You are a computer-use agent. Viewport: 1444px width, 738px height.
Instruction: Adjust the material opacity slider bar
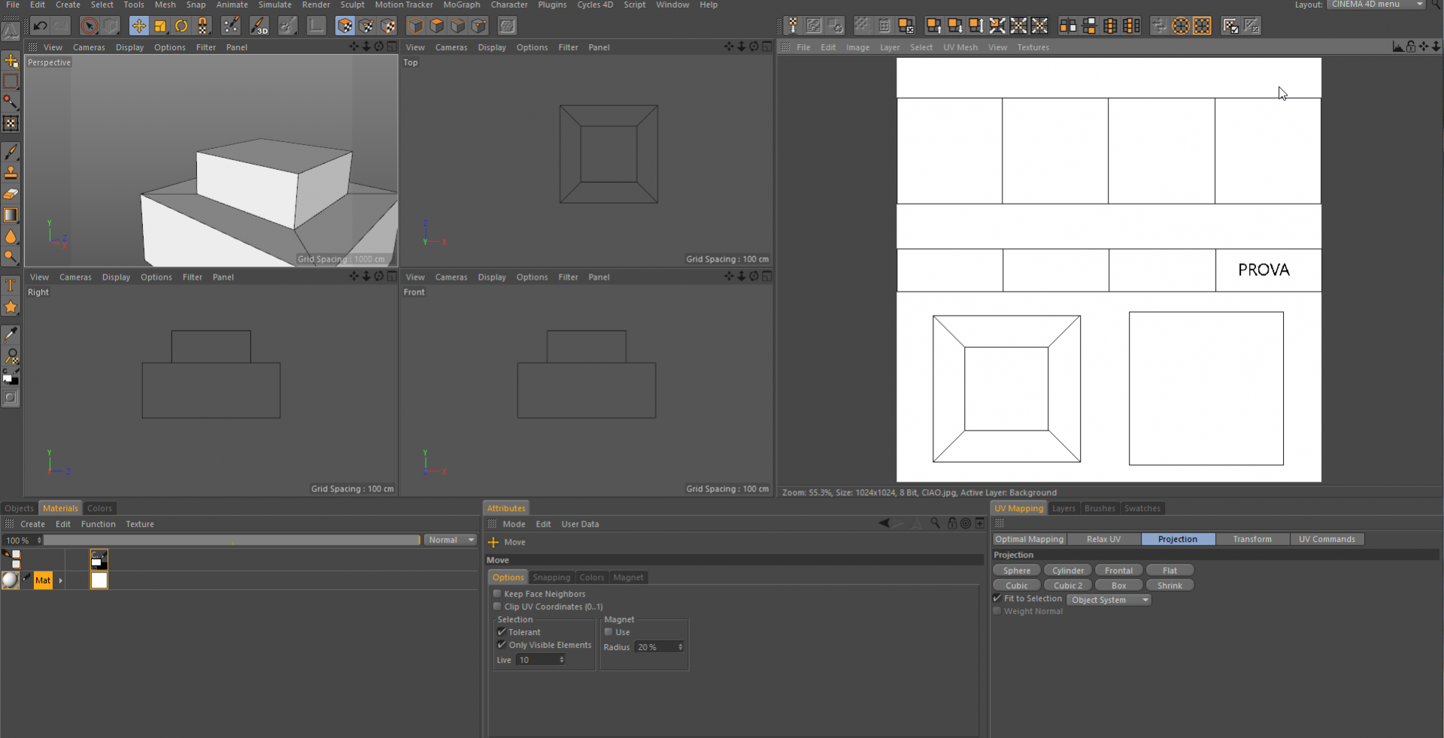pyautogui.click(x=232, y=540)
